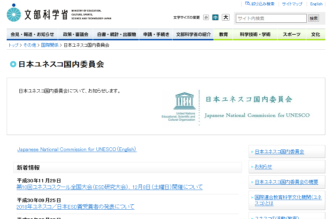
Task: Click the 日本ユネスコ国内委員会 page heading
Action: (x=61, y=64)
